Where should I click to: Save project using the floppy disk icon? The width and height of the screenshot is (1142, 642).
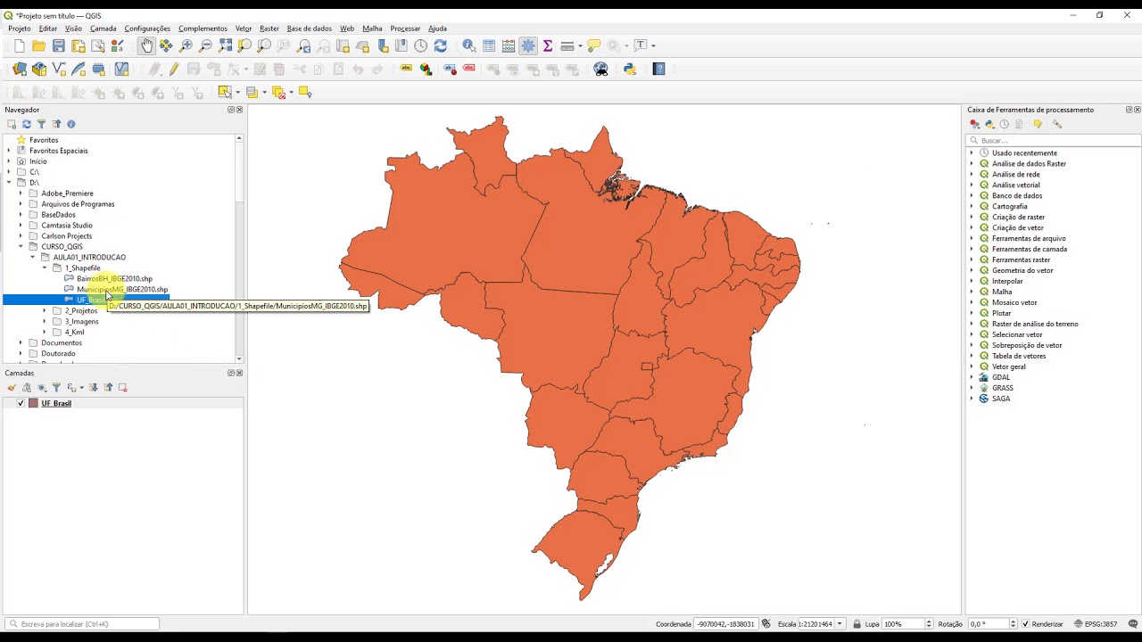tap(58, 45)
